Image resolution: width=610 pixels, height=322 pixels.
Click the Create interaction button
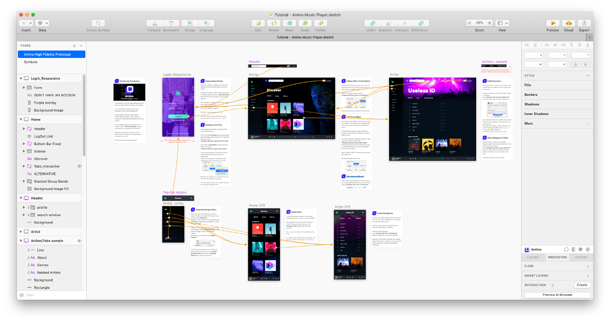pyautogui.click(x=582, y=285)
